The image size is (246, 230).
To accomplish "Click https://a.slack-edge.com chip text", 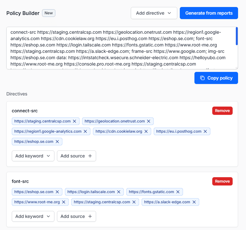I will 167,202.
